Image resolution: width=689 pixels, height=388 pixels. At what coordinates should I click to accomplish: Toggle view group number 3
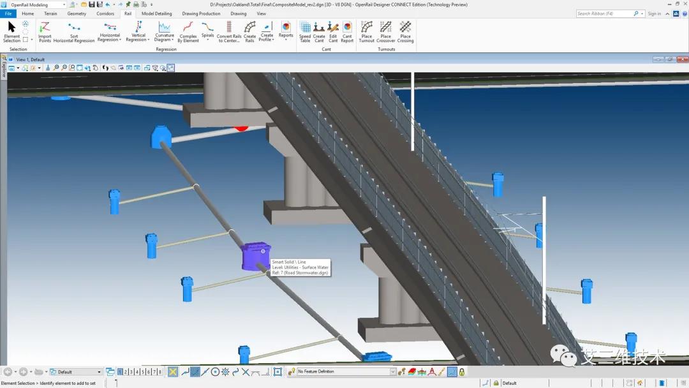pos(131,372)
